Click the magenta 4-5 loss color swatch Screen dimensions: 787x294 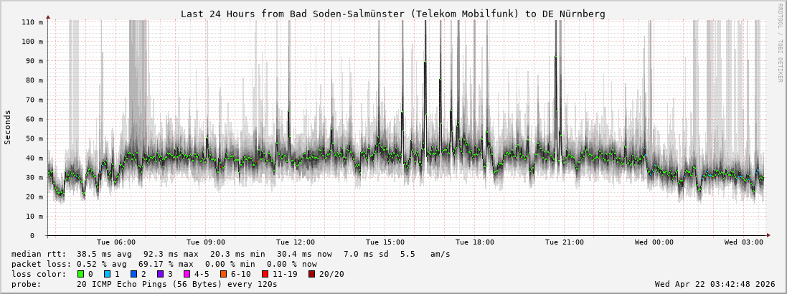pos(187,274)
